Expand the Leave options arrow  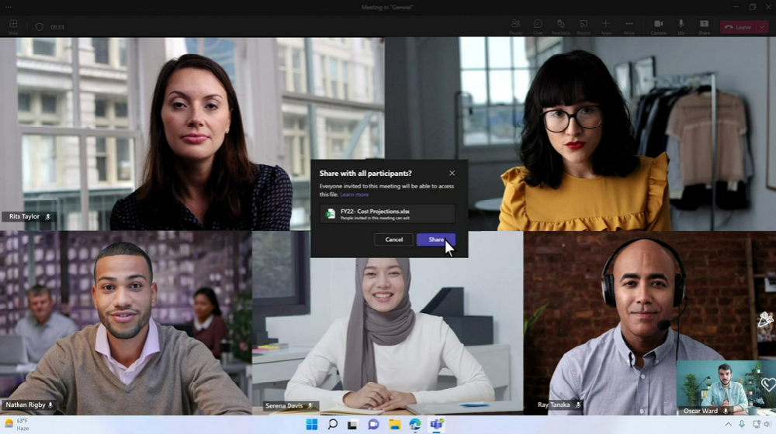[762, 27]
